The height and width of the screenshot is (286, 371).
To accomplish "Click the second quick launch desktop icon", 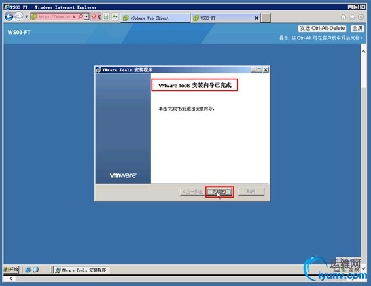I will tap(35, 270).
